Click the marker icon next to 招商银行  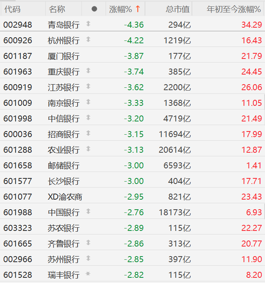(88, 133)
